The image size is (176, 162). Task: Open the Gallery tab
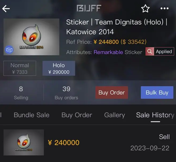click(x=115, y=115)
